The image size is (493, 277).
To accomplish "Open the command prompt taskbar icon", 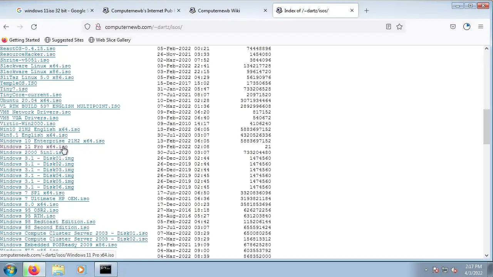I will pyautogui.click(x=106, y=269).
